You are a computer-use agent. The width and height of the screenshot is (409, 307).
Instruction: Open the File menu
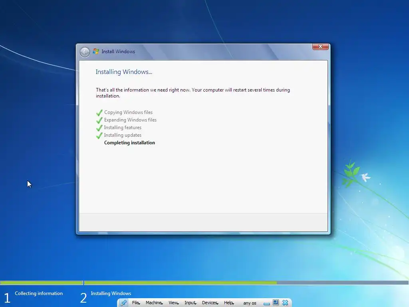(136, 303)
